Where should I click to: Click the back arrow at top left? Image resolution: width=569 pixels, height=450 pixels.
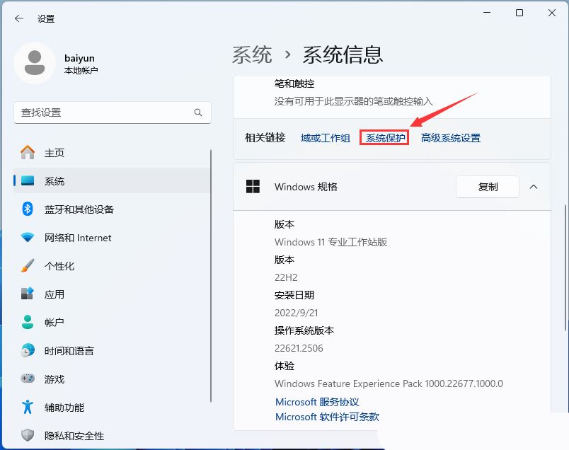19,19
